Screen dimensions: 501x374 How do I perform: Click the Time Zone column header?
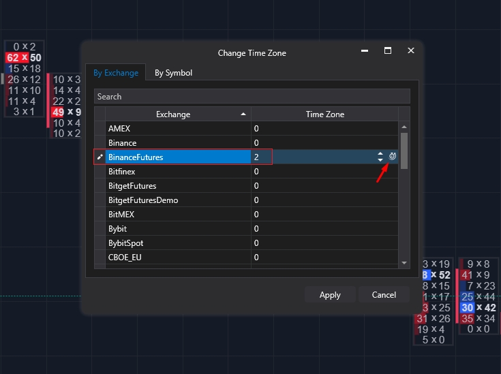click(324, 114)
